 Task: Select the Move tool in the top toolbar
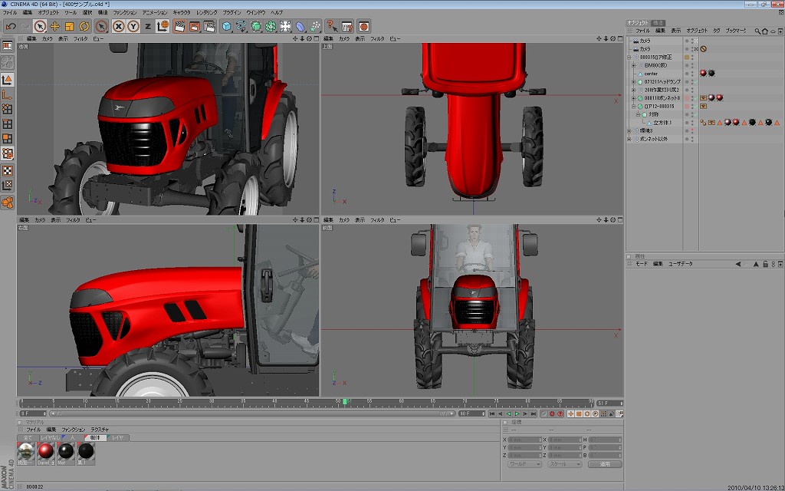click(54, 26)
